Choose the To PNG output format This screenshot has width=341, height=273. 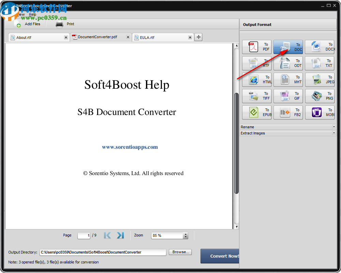(x=320, y=96)
